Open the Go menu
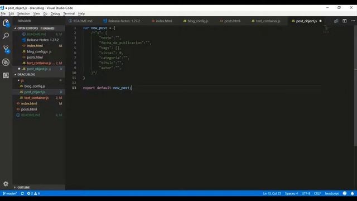357x201 pixels. pyautogui.click(x=45, y=13)
